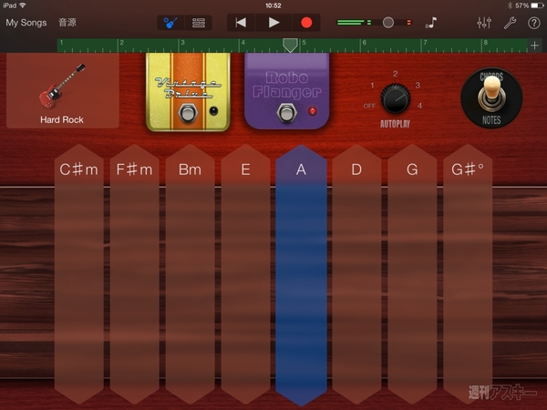Open the 音源 instruments browser
Viewport: 547px width, 410px height.
(67, 23)
